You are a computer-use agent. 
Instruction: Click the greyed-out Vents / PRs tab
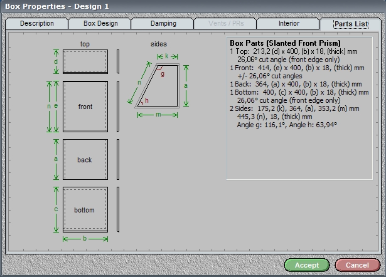coord(226,24)
